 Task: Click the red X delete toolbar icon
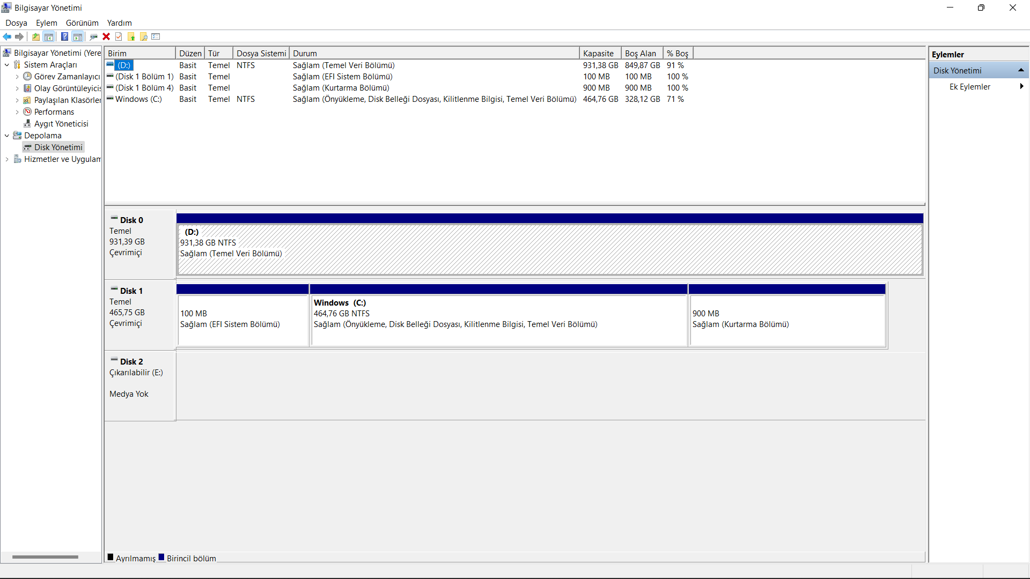click(x=106, y=36)
